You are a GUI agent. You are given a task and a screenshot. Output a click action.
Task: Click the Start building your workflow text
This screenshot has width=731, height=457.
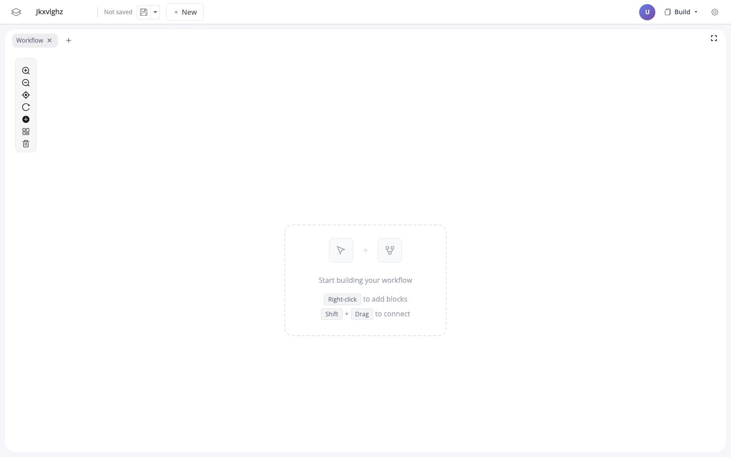point(365,280)
